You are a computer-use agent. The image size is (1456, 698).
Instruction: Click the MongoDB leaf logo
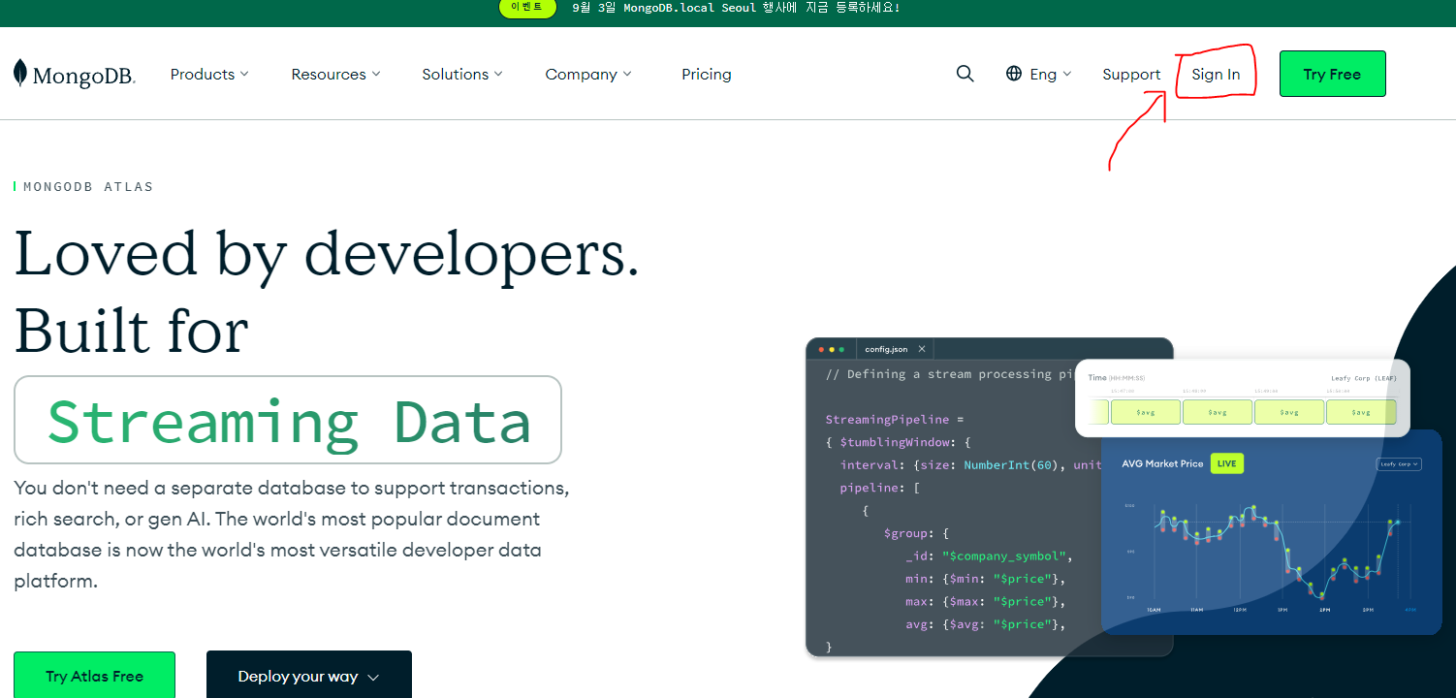[19, 74]
